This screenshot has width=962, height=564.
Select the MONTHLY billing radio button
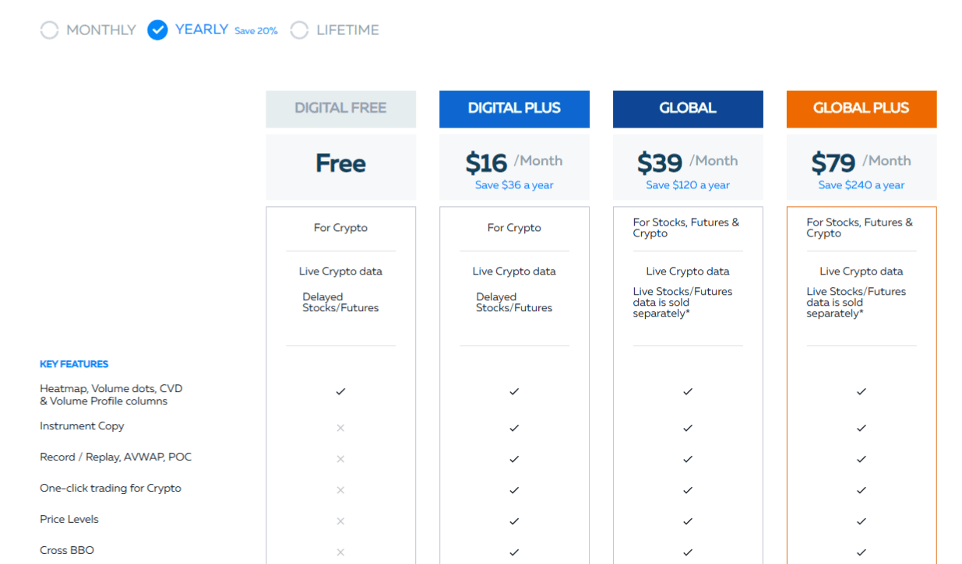(49, 30)
